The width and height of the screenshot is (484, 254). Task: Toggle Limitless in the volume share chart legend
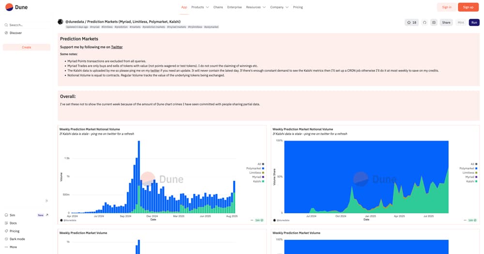pyautogui.click(x=470, y=173)
